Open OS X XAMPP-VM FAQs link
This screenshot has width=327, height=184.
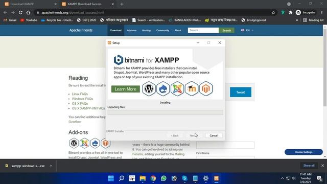[88, 108]
